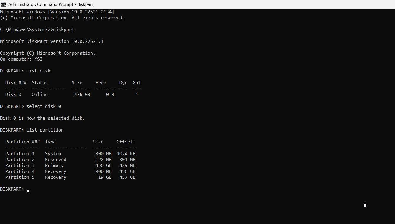This screenshot has height=224, width=395.
Task: Click the Administrator: Command Prompt title text
Action: coord(50,4)
